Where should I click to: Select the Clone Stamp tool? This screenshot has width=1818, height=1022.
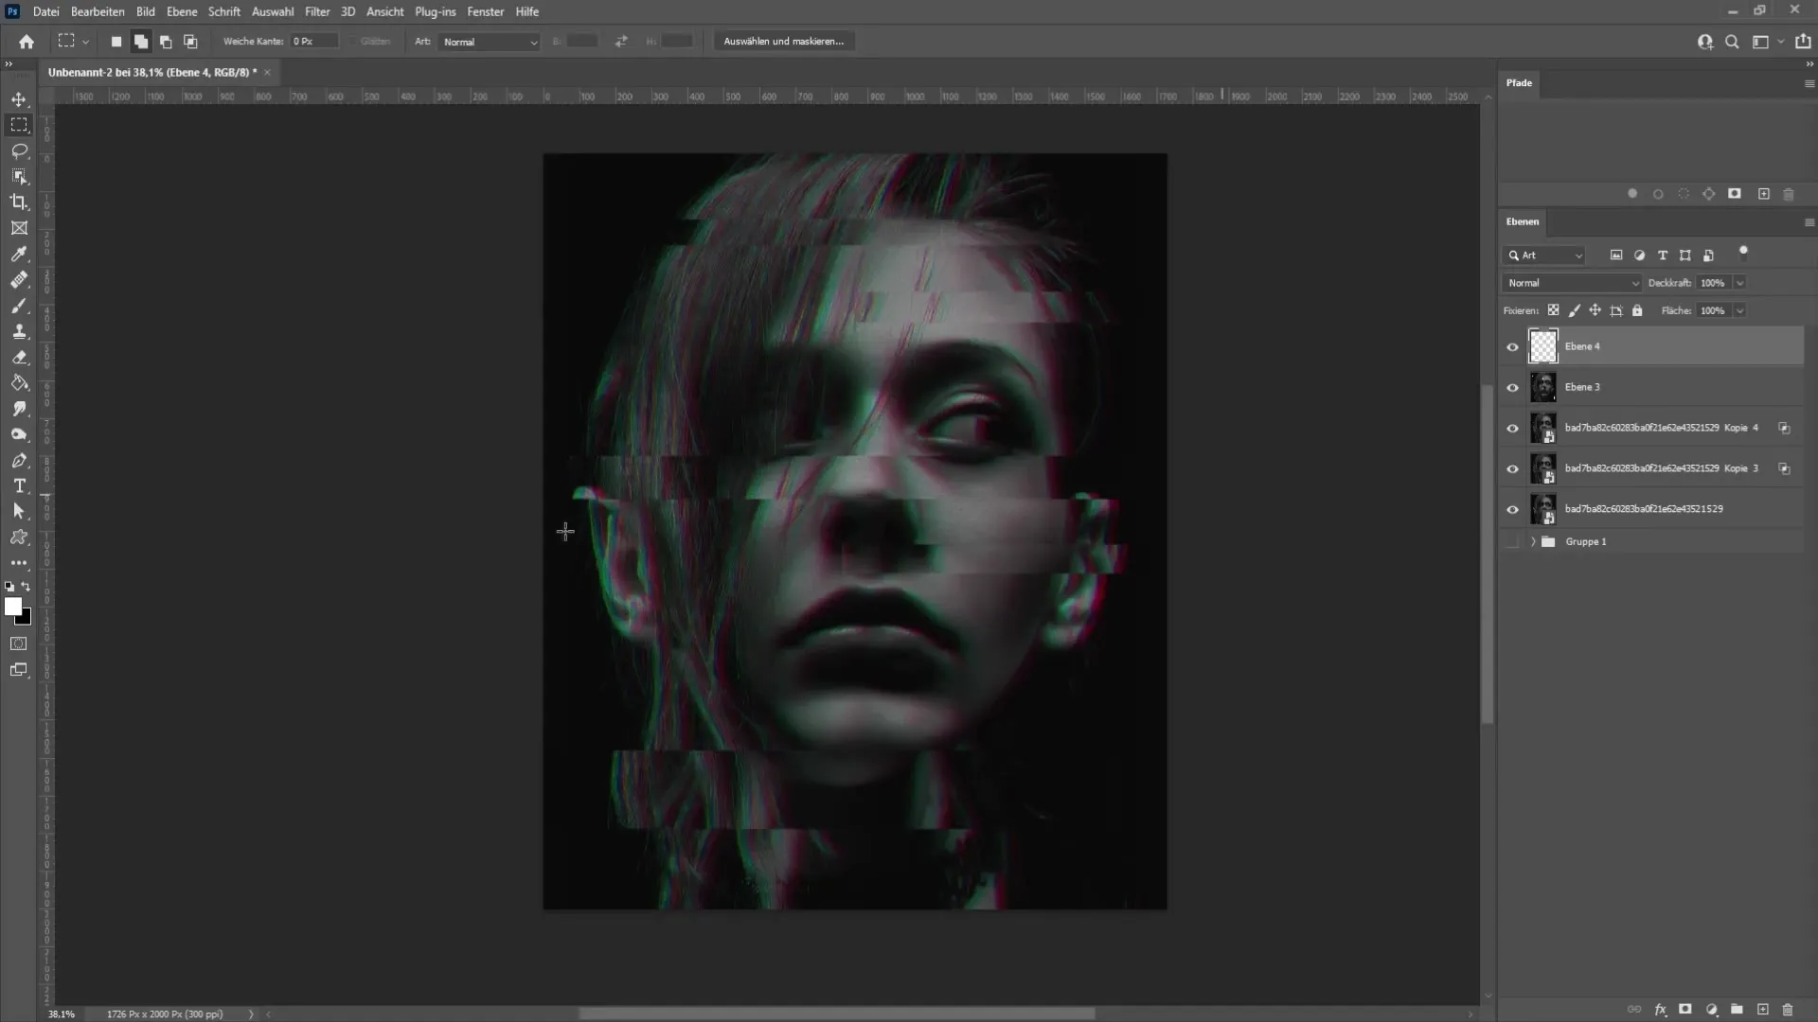point(19,332)
